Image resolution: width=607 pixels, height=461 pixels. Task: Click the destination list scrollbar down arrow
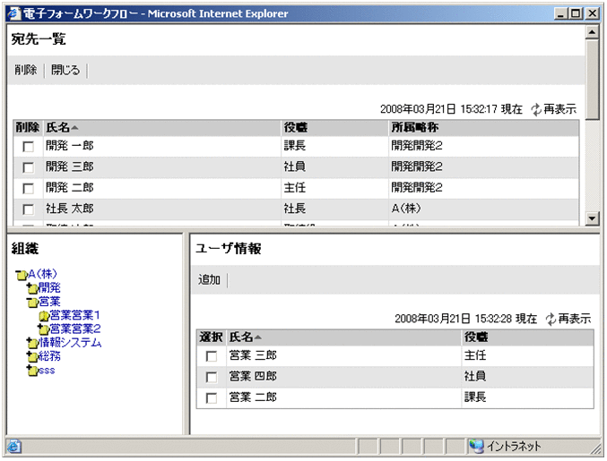(591, 218)
